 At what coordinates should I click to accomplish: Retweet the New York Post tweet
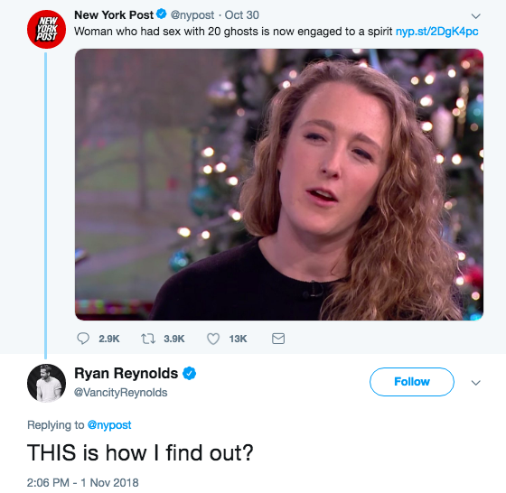(x=148, y=339)
